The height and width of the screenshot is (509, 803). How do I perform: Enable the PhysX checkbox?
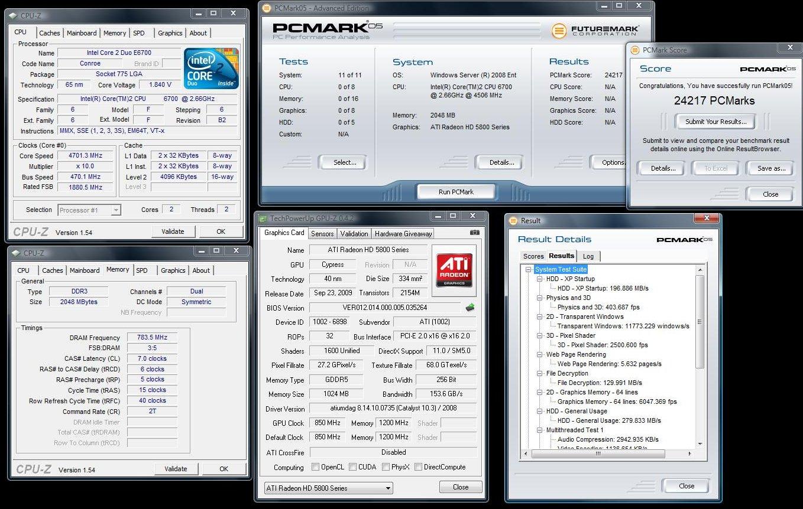tap(386, 467)
